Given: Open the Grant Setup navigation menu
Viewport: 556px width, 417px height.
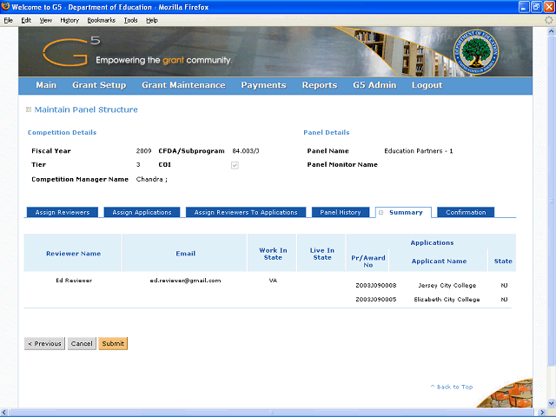Looking at the screenshot, I should click(x=99, y=85).
